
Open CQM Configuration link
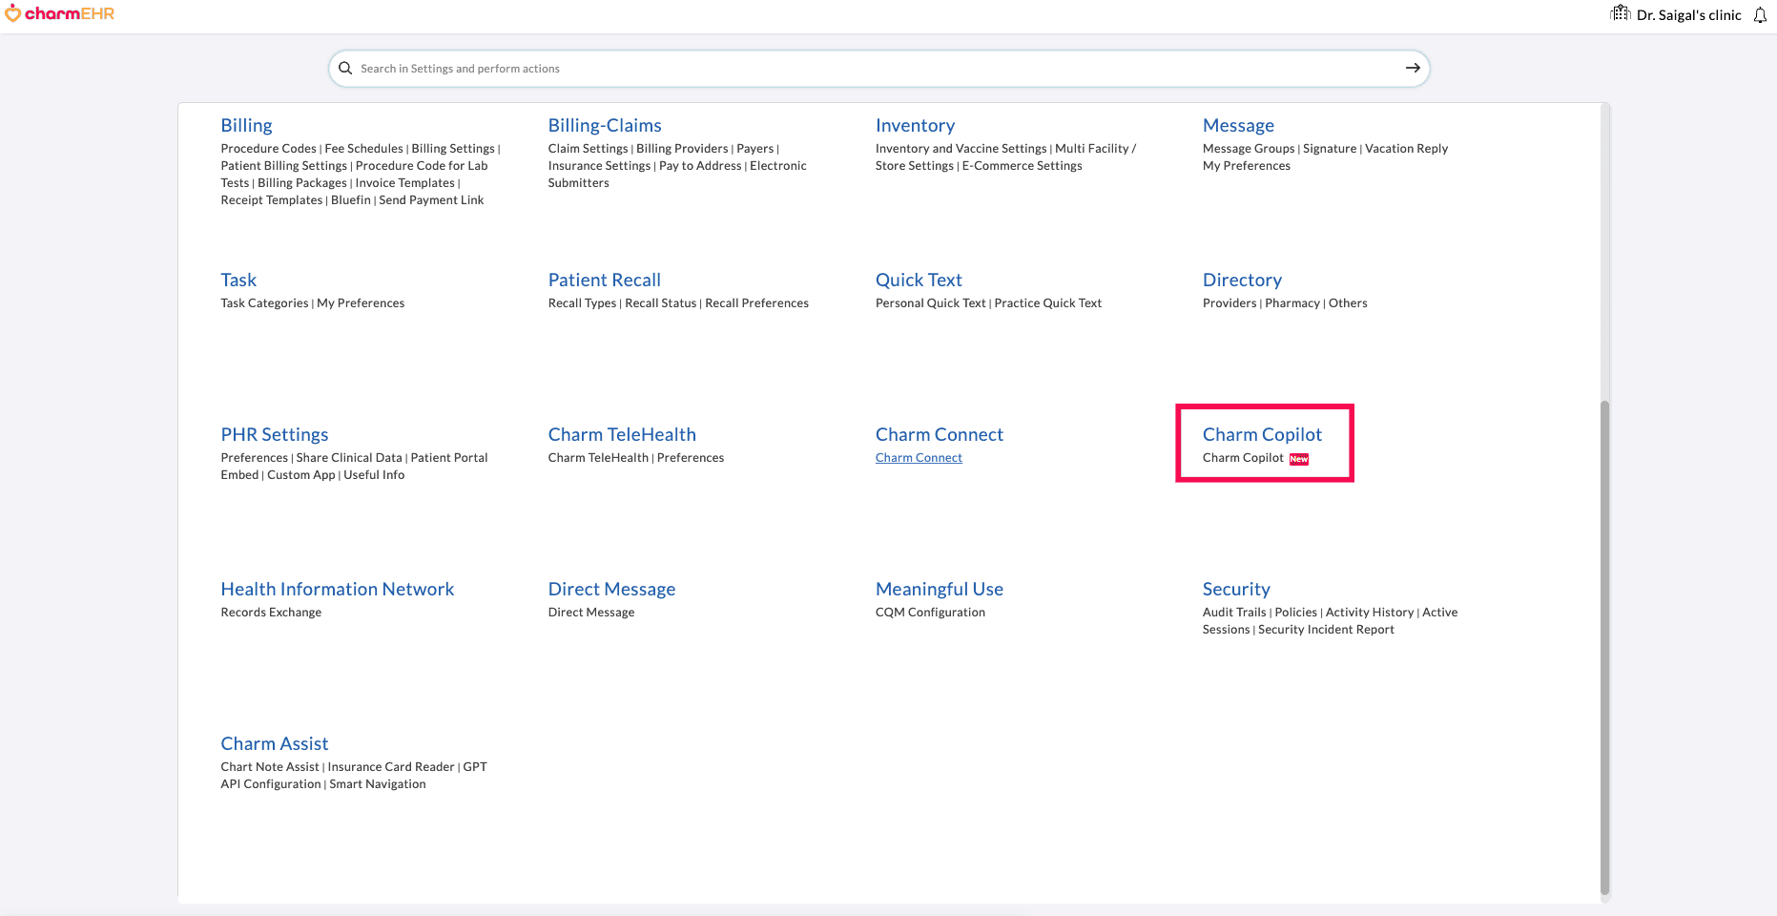point(930,612)
